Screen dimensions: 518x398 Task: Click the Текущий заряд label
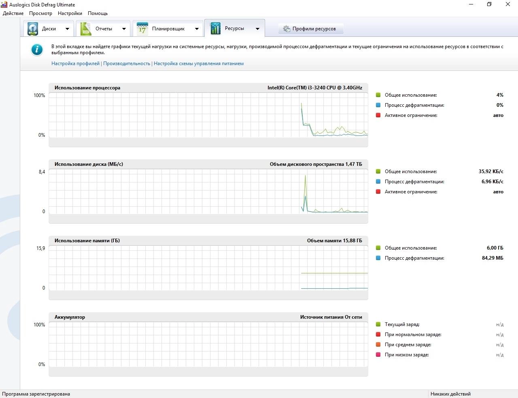pyautogui.click(x=402, y=324)
